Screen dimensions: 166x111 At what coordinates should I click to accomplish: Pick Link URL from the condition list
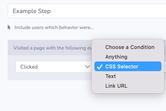click(x=116, y=86)
